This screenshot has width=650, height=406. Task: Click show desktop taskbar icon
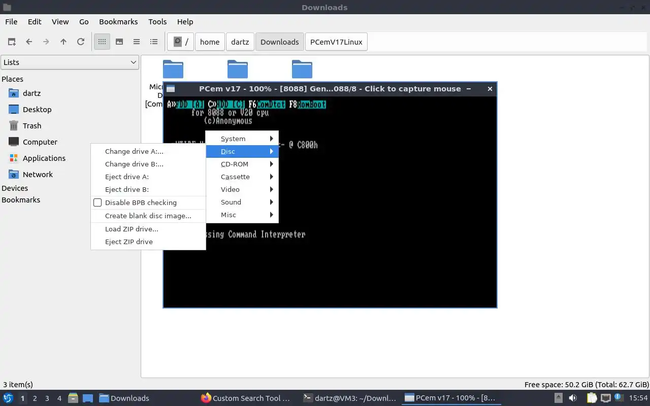pos(88,398)
